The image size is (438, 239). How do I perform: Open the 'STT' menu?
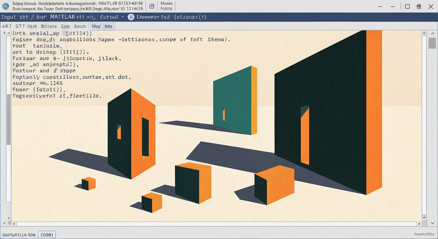(x=20, y=26)
